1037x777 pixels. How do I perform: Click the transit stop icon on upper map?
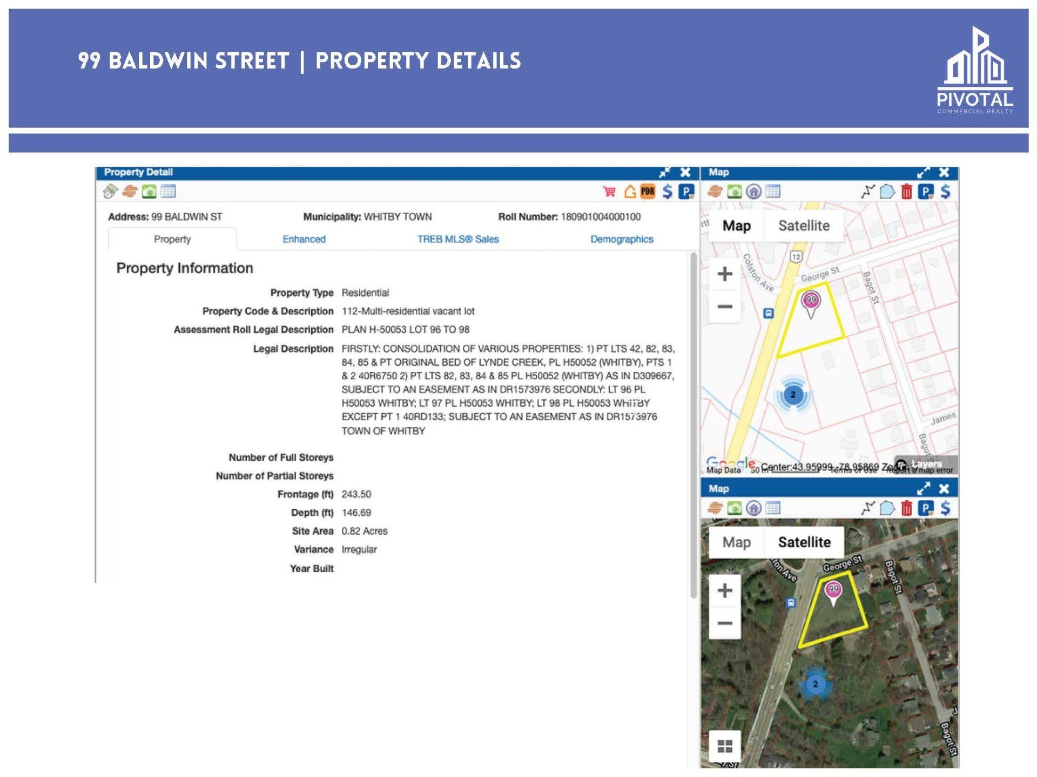click(x=768, y=313)
